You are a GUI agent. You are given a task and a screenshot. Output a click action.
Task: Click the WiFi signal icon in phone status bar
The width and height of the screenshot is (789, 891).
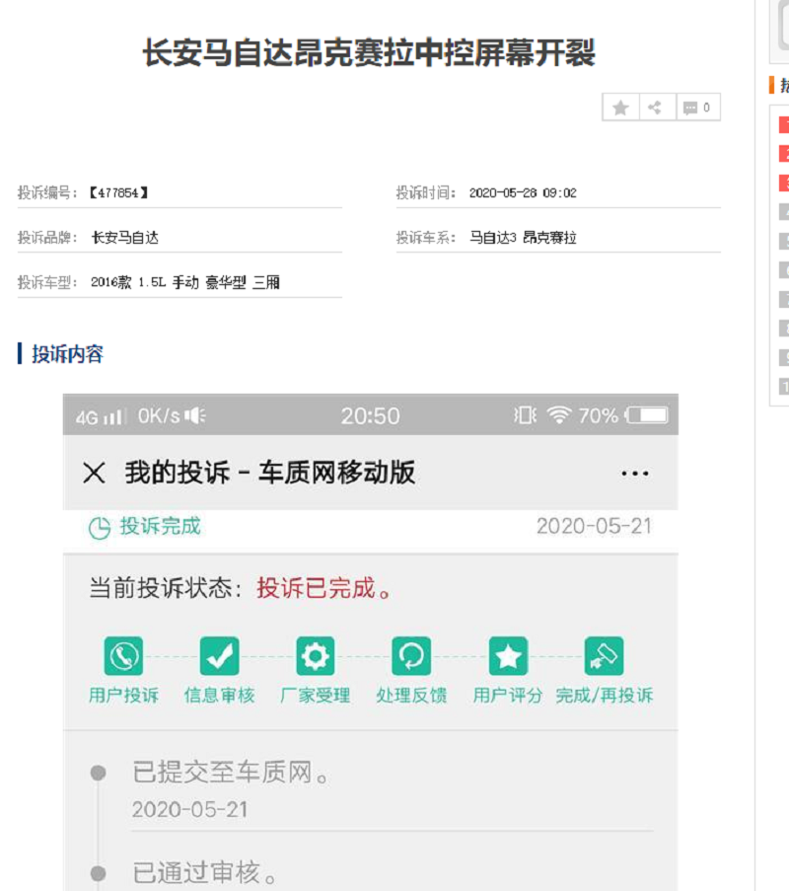559,415
